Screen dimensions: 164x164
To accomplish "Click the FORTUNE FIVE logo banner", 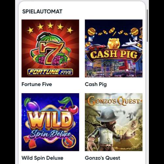I will [x=50, y=72].
